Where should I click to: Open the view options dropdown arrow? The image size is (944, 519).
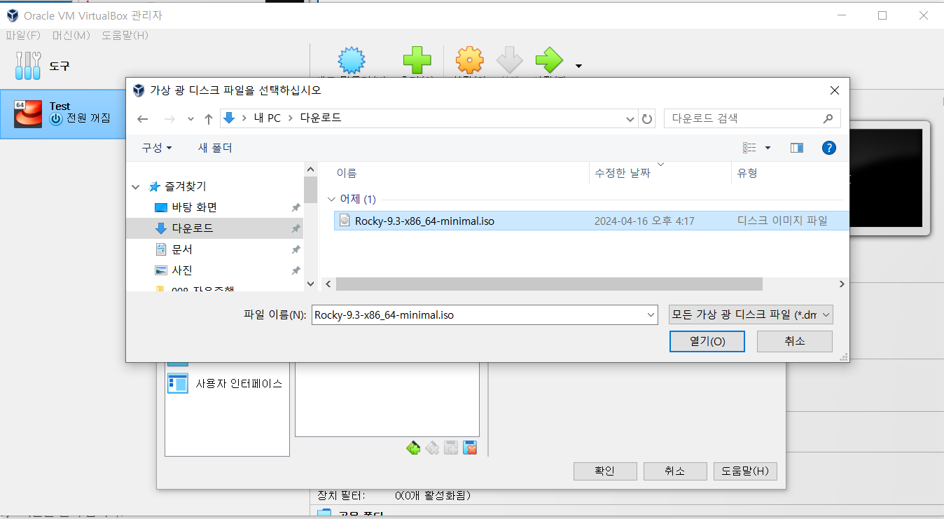coord(768,148)
